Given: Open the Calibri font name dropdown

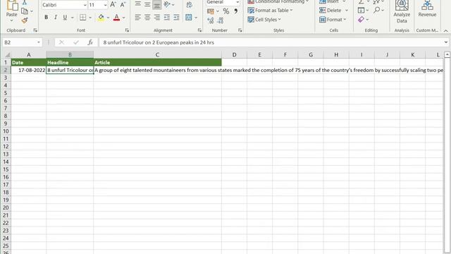Looking at the screenshot, I should (x=85, y=5).
